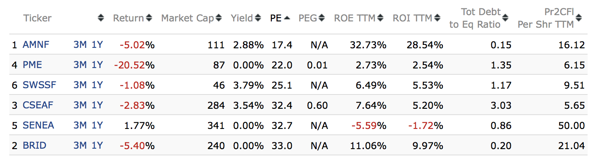Viewport: 607px width, 168px height.
Task: Sort by PEG using its arrows
Action: [x=322, y=18]
